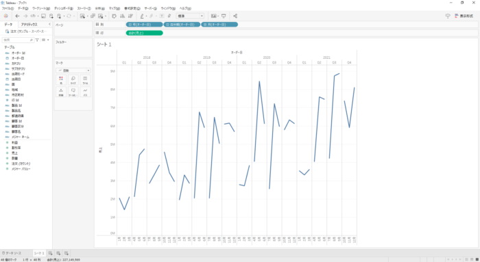Select the サブカテゴリ field

pos(19,68)
